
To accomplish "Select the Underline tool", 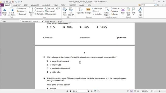I will click(97, 14).
